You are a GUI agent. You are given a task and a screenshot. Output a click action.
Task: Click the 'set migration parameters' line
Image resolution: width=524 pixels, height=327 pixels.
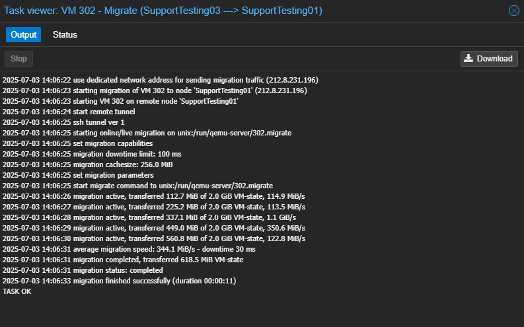pos(78,175)
